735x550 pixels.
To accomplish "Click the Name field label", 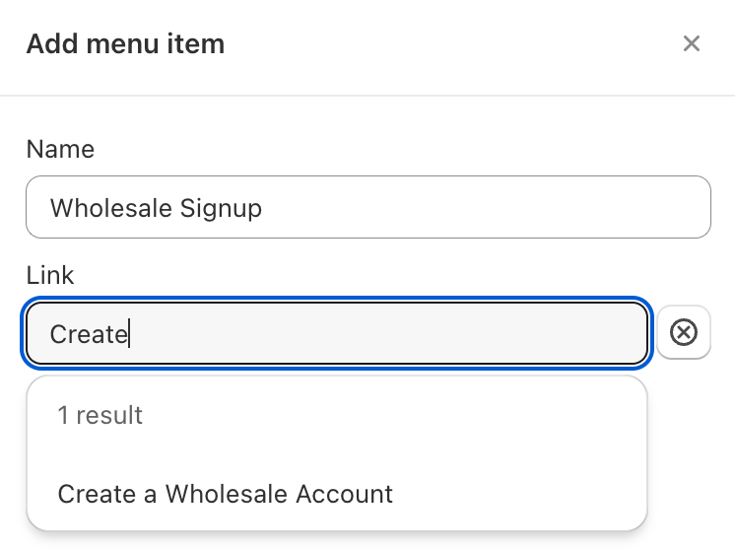I will 60,150.
